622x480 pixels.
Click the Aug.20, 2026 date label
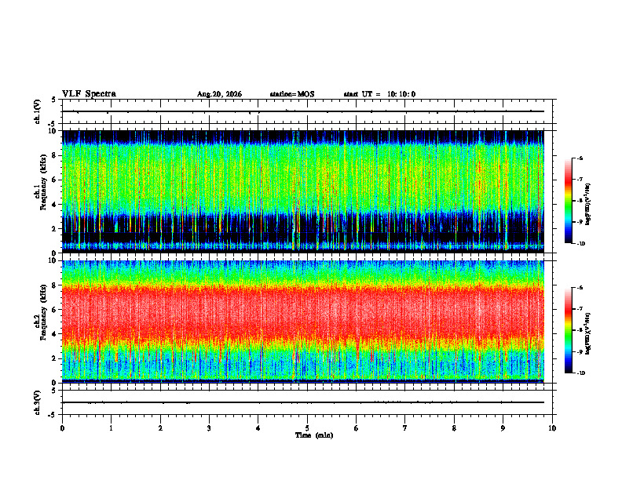(219, 94)
